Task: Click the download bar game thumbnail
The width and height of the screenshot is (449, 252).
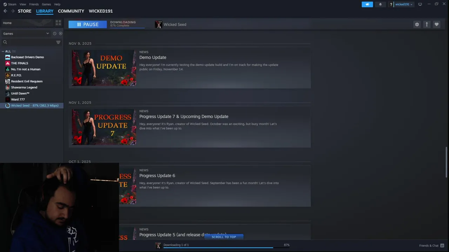Action: coord(158,245)
